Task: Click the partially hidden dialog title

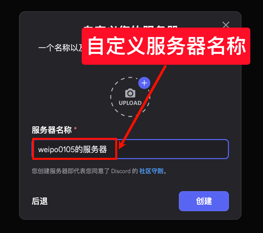Action: 130,27
